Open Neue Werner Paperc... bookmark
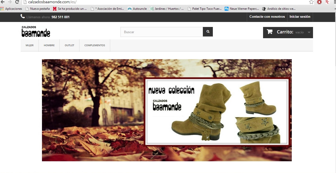 click(x=242, y=9)
